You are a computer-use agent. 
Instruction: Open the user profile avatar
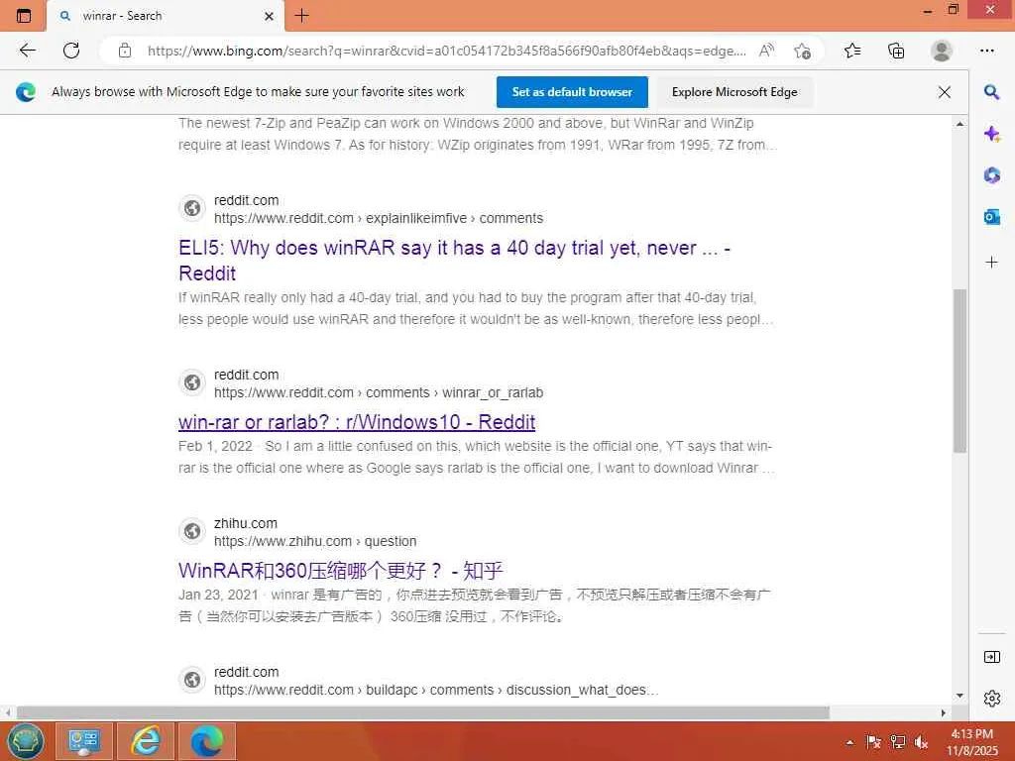(942, 51)
